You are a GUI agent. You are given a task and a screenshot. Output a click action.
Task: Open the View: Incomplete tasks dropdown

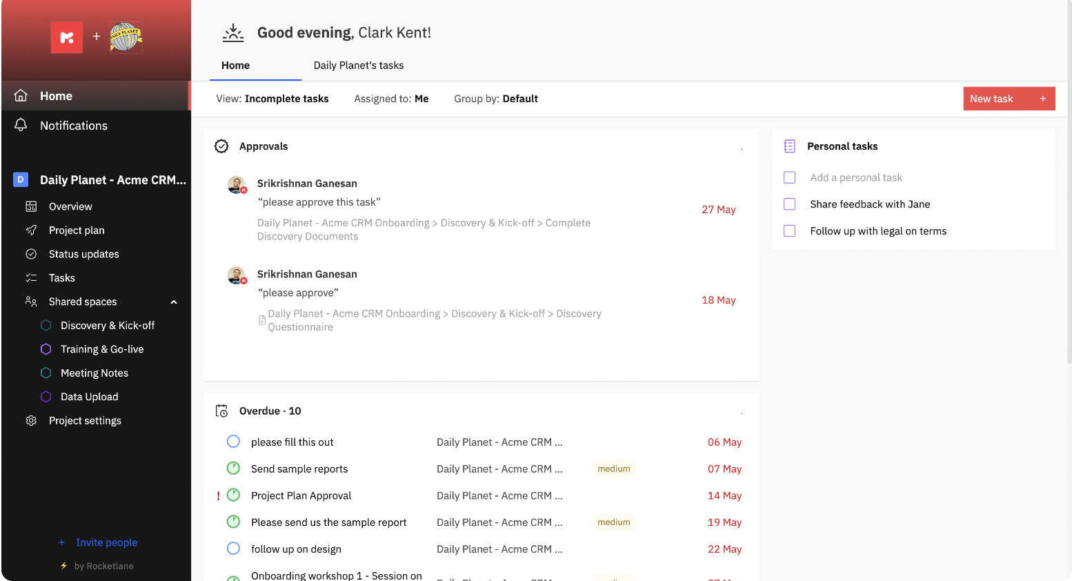[272, 98]
